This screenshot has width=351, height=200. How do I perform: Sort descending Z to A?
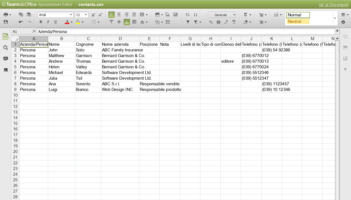196,15
